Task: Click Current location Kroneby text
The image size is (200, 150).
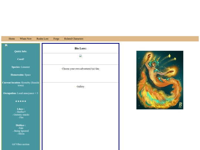Action: coord(20,84)
